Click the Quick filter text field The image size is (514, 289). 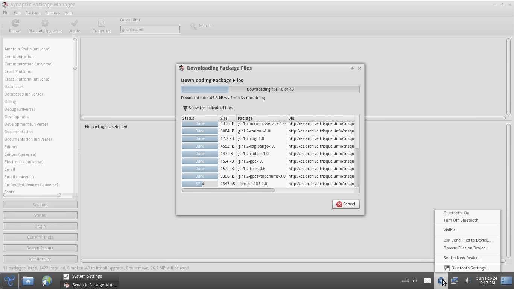coord(150,29)
